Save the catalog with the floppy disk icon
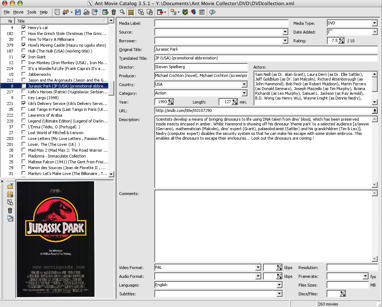This screenshot has height=307, width=382. click(77, 12)
